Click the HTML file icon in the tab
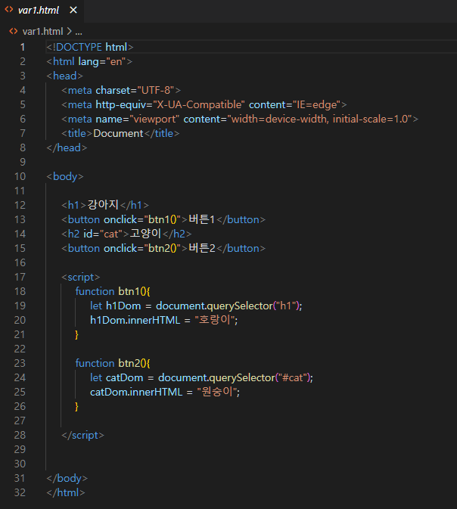The width and height of the screenshot is (457, 509). coord(9,10)
